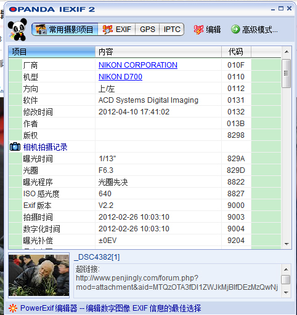Select the 曝光程序 value 光圈先决
Screen dimensions: 297x315
(113, 182)
